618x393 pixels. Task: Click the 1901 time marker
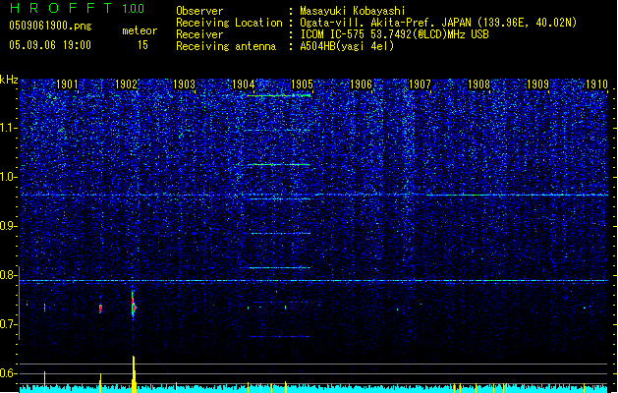pos(67,84)
